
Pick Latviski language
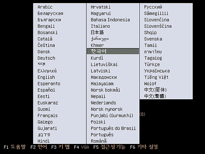[x=100, y=71]
